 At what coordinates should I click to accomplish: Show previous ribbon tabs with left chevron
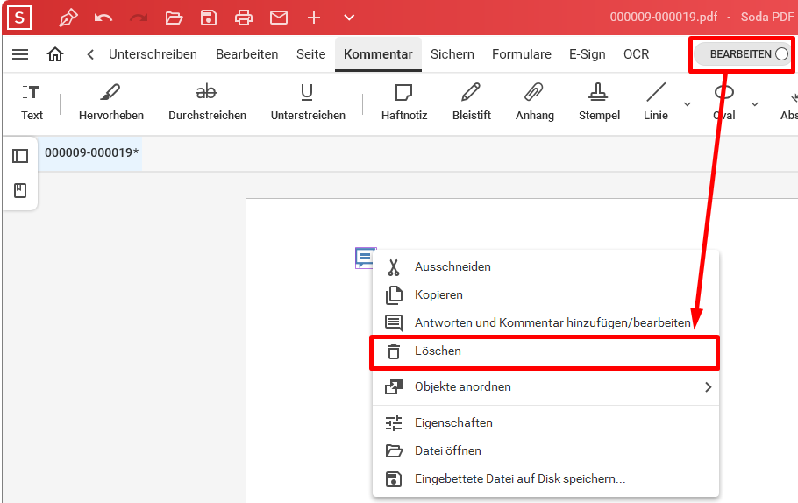90,54
